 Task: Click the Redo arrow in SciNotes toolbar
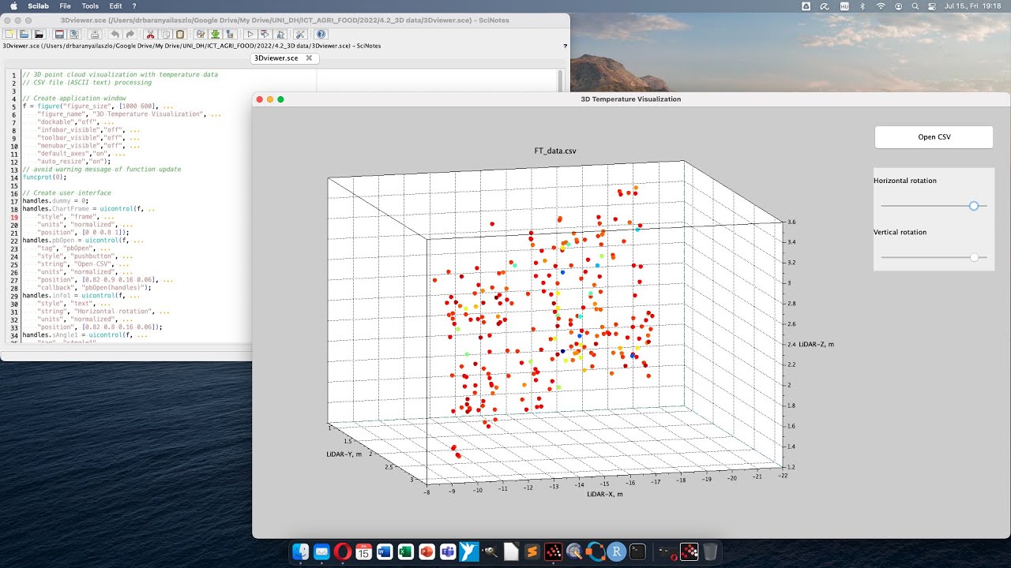point(130,34)
